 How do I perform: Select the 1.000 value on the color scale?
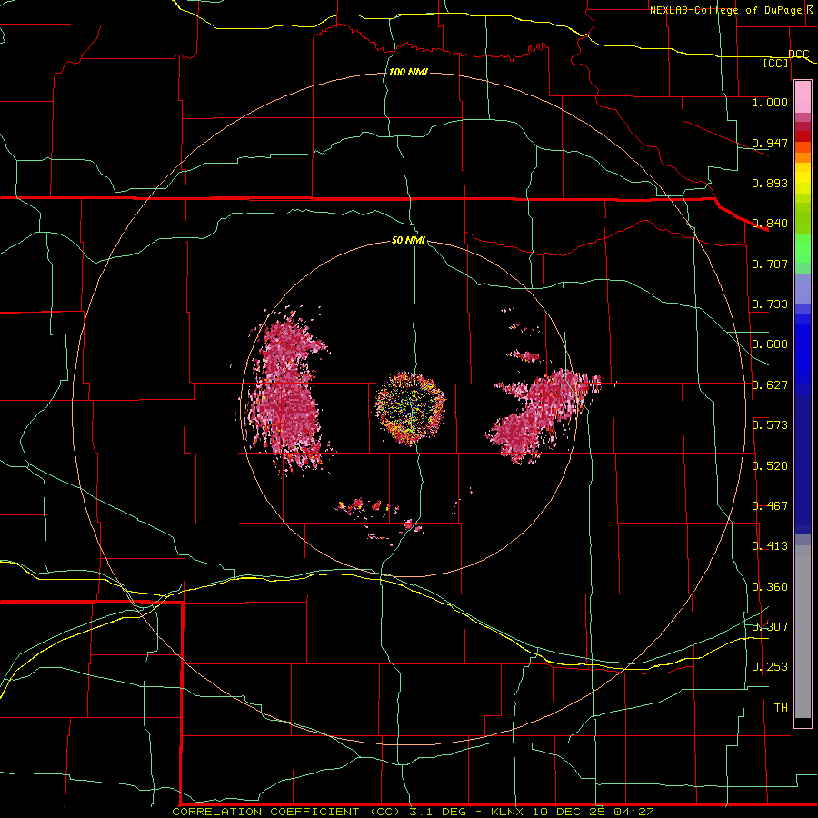pyautogui.click(x=770, y=102)
